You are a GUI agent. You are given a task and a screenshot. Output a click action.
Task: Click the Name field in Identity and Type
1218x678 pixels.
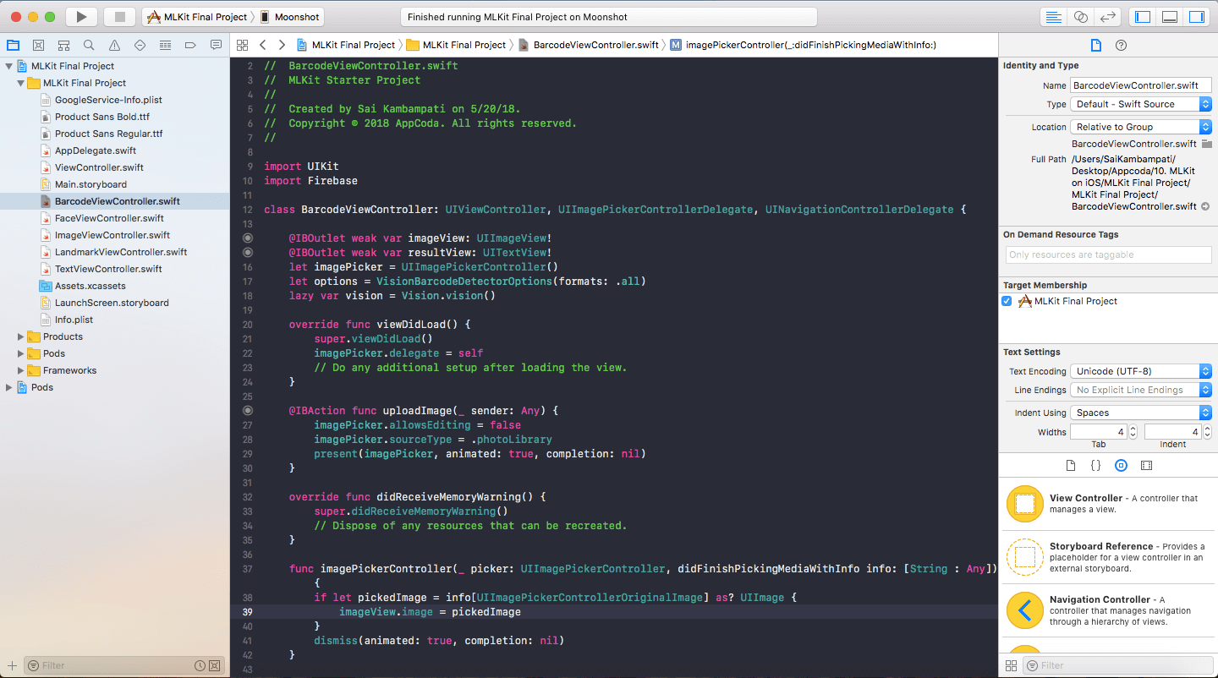pos(1141,85)
